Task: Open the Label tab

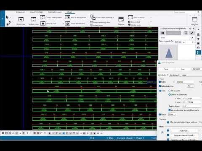Action: (x=184, y=75)
